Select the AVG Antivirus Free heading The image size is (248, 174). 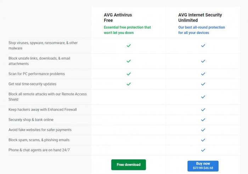(119, 18)
